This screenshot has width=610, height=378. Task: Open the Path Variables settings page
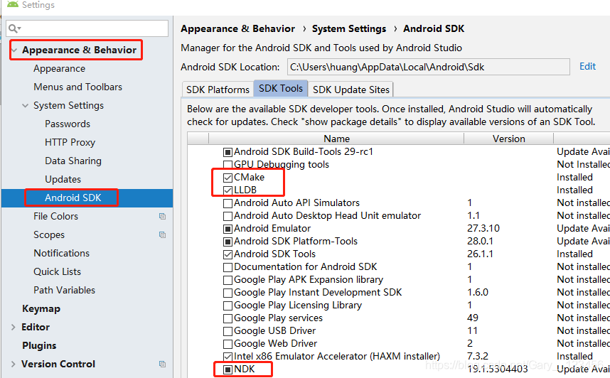(64, 290)
